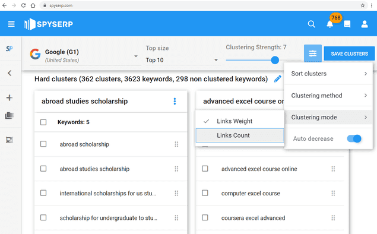Click the Hard clusters heading text
The image size is (377, 234).
tap(151, 79)
